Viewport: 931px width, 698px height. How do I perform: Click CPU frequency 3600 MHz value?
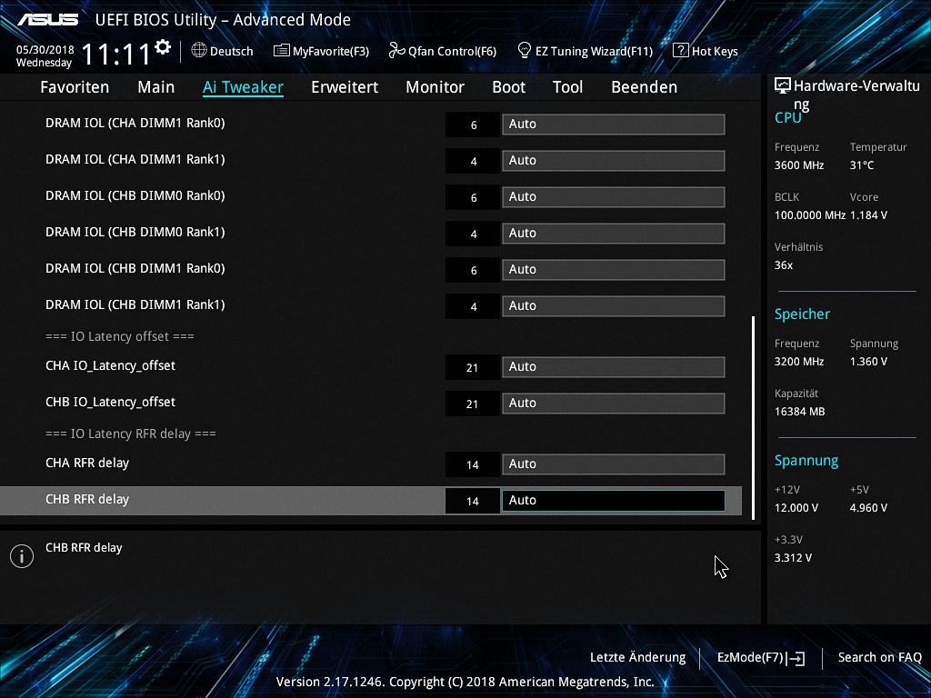point(799,165)
